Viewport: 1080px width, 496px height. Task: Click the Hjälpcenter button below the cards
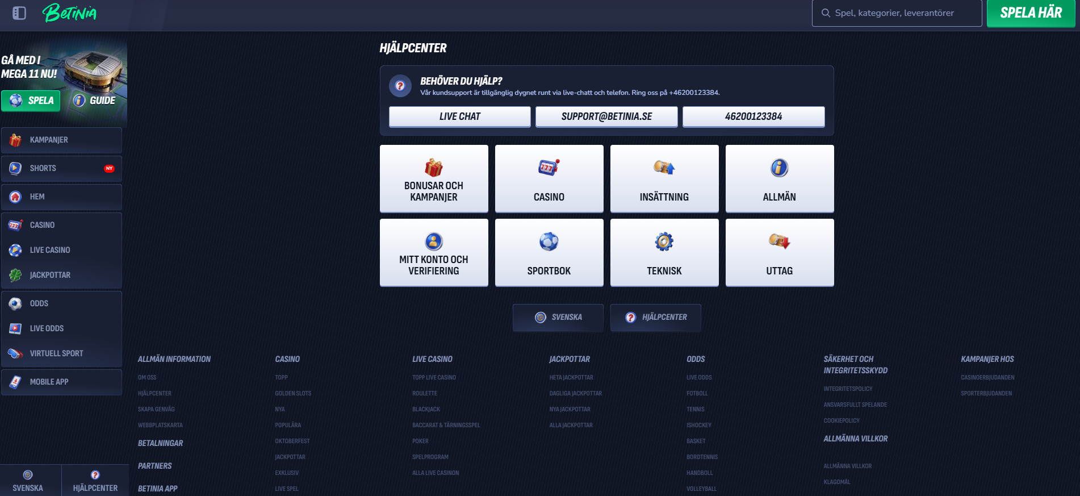(x=656, y=318)
